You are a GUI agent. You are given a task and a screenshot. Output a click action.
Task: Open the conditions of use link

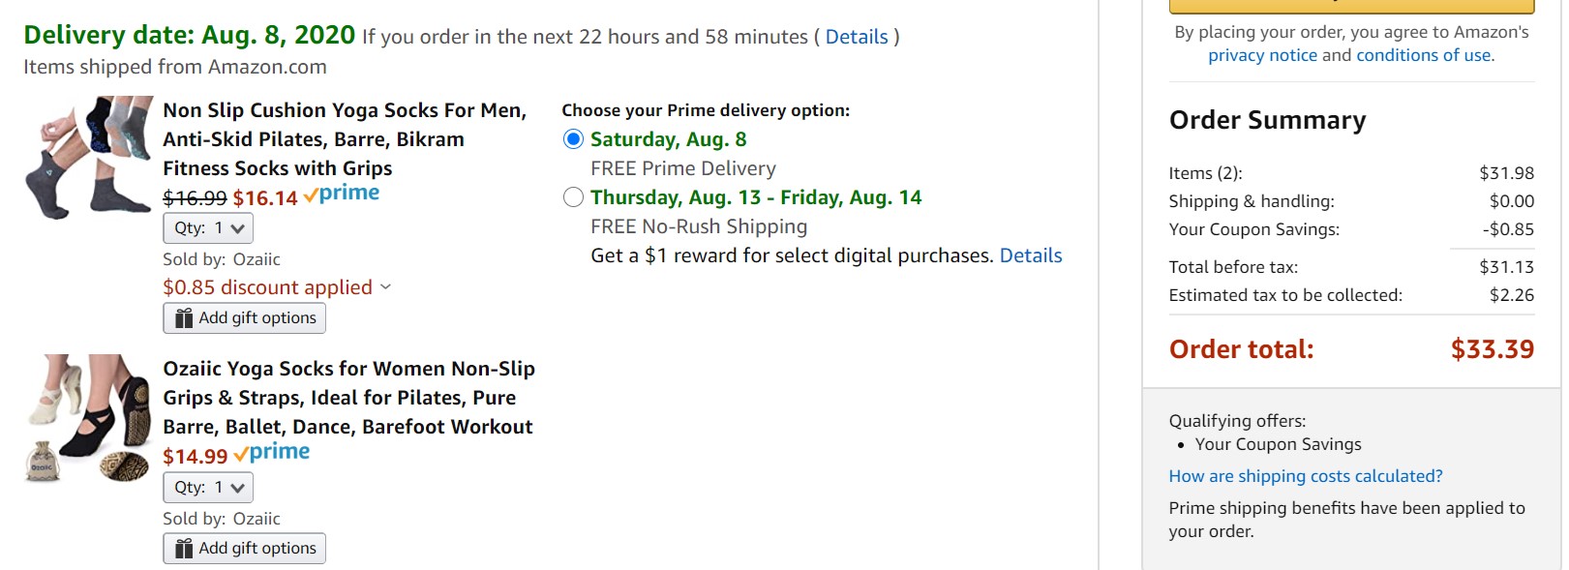(x=1423, y=55)
